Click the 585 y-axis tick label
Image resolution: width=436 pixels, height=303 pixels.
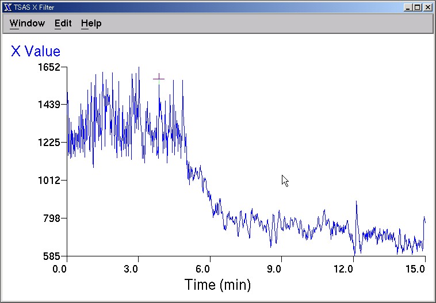(52, 256)
